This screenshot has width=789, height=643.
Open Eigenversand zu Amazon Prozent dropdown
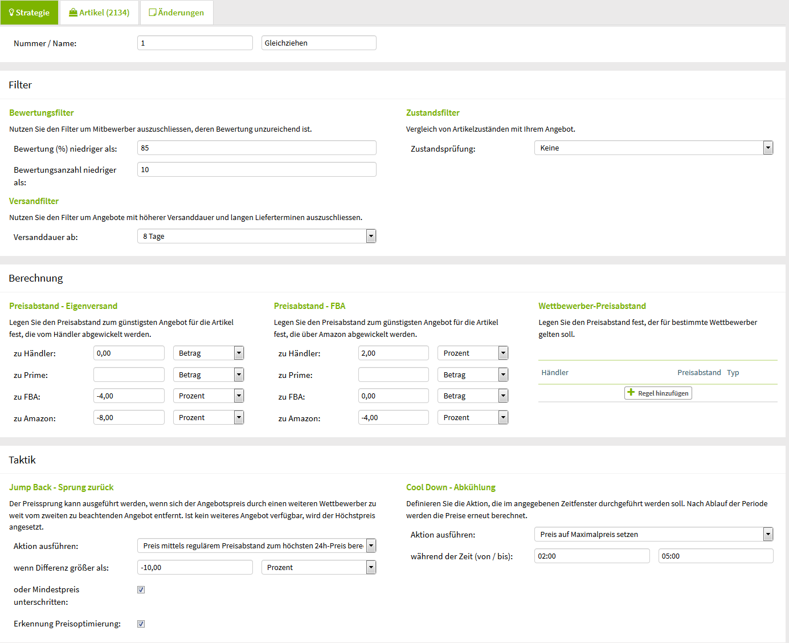pyautogui.click(x=209, y=417)
